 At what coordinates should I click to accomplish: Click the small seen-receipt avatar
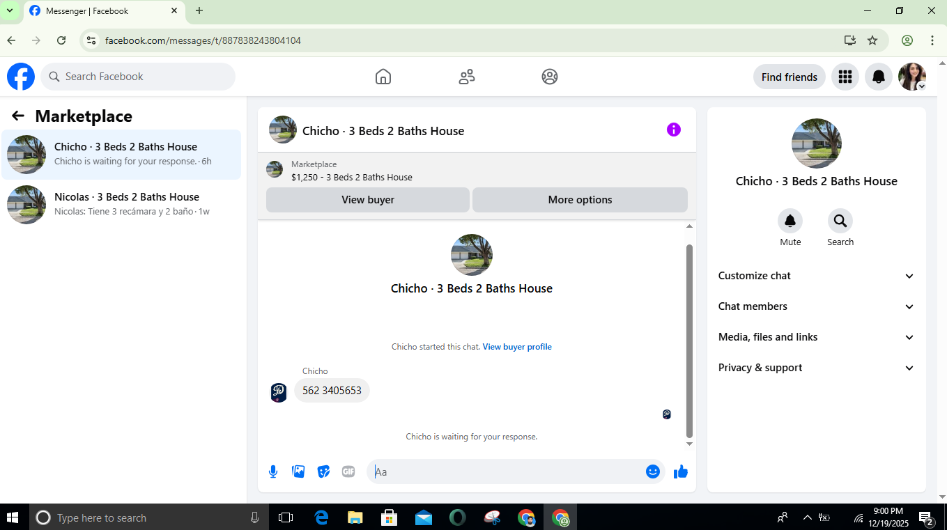click(667, 414)
